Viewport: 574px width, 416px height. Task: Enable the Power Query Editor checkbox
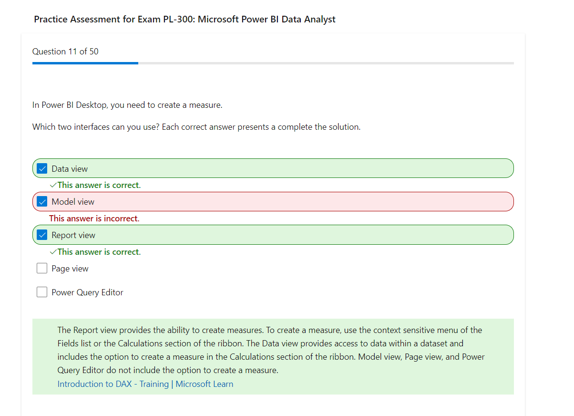(42, 292)
